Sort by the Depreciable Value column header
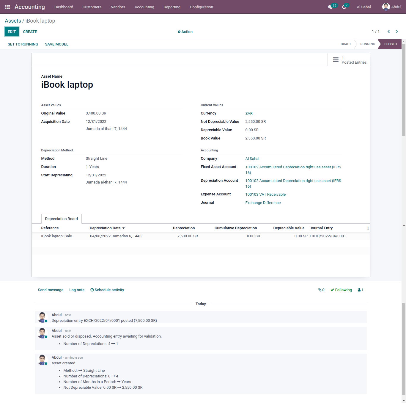This screenshot has width=406, height=403. tap(289, 228)
